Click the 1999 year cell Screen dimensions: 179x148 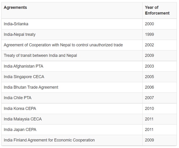click(x=149, y=34)
